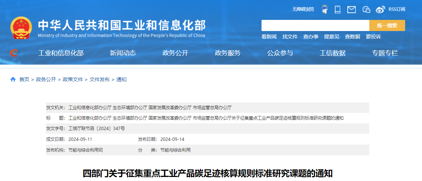Open the mobile phone version icon

[338, 9]
